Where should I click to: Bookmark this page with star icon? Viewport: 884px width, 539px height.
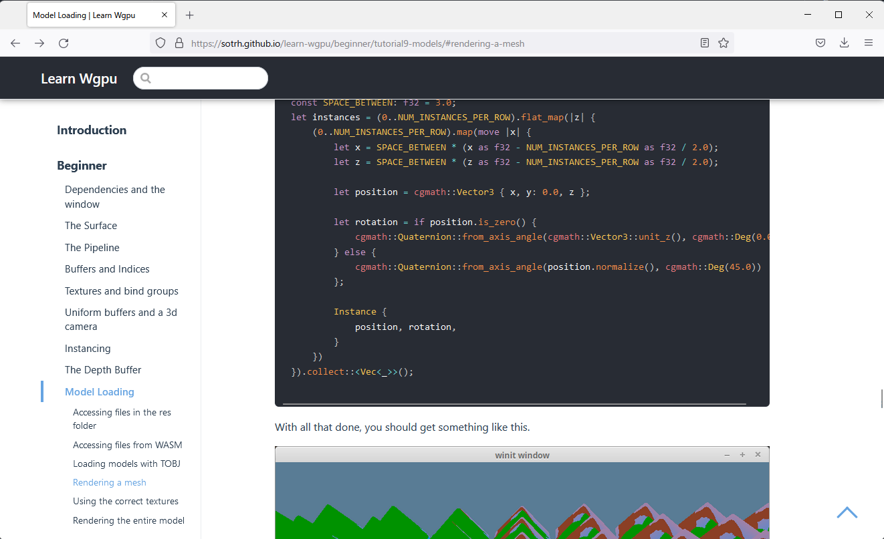(724, 43)
